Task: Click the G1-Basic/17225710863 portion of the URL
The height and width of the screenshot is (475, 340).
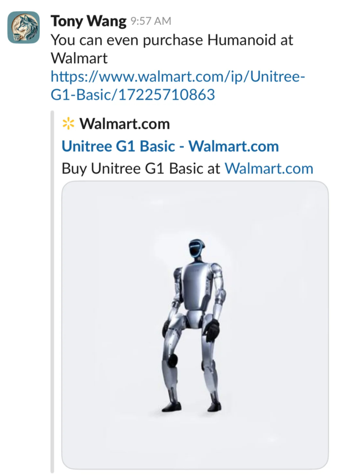Action: 132,95
